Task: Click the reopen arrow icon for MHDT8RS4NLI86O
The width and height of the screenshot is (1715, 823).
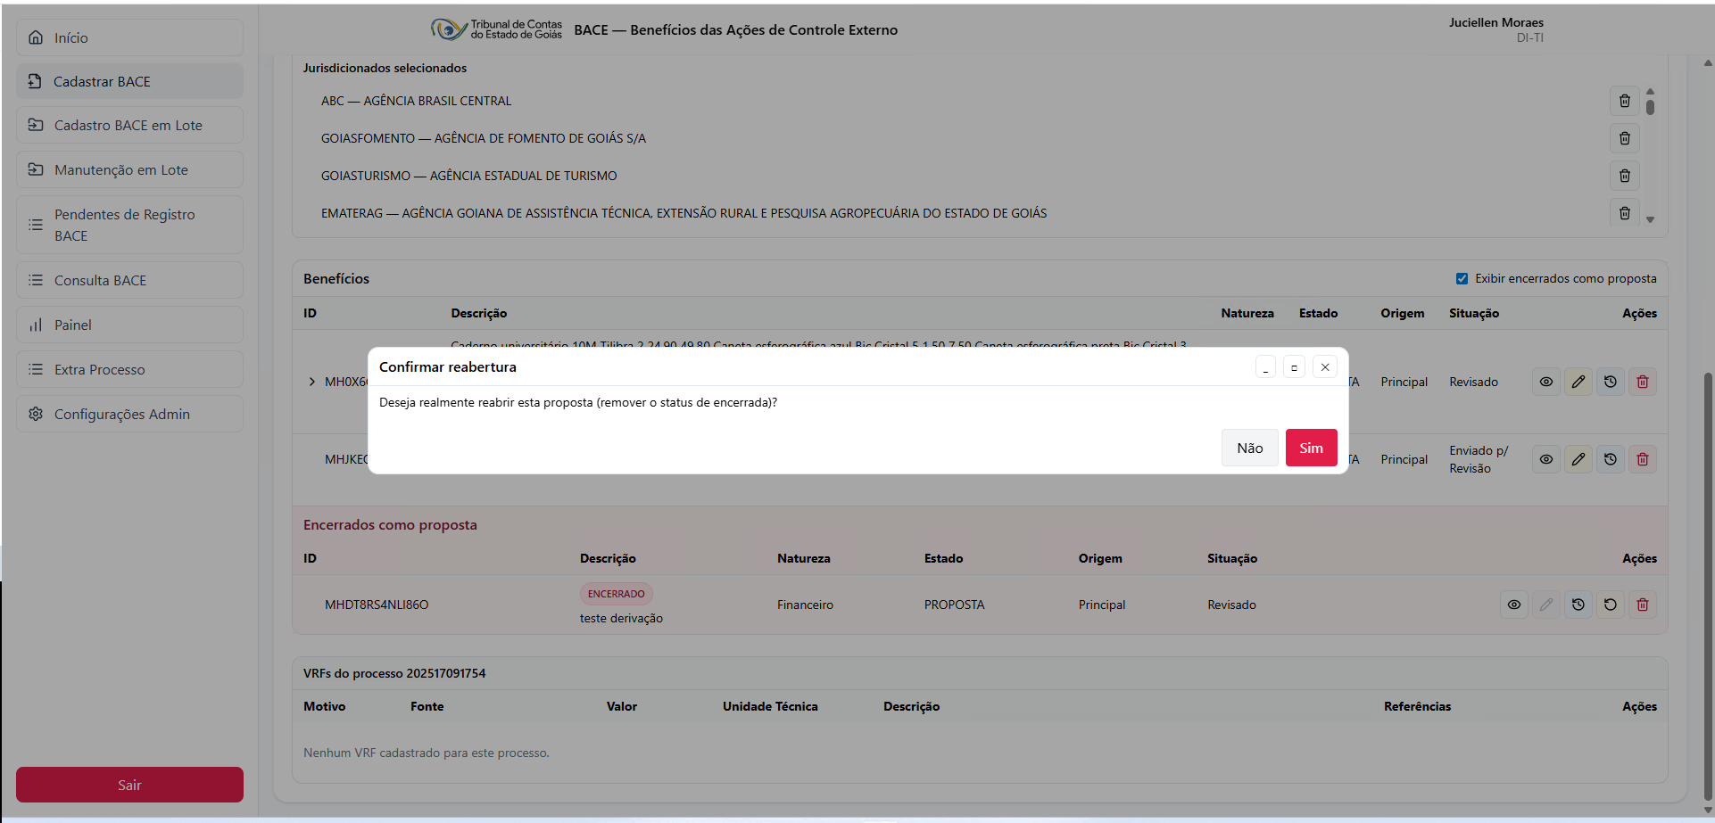Action: (x=1610, y=605)
